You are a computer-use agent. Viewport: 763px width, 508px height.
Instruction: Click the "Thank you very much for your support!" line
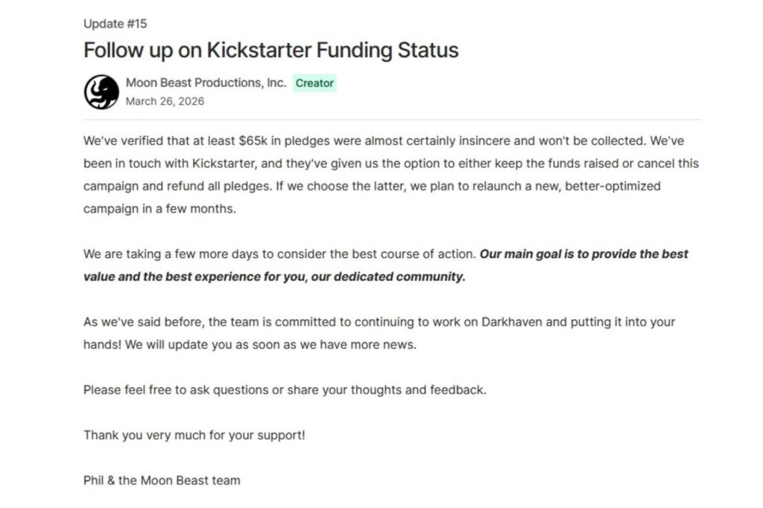tap(194, 435)
